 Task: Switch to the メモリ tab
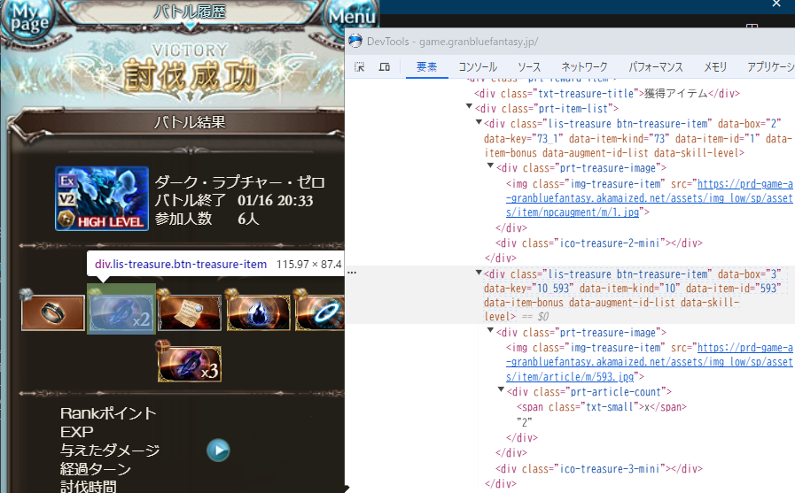click(x=715, y=66)
